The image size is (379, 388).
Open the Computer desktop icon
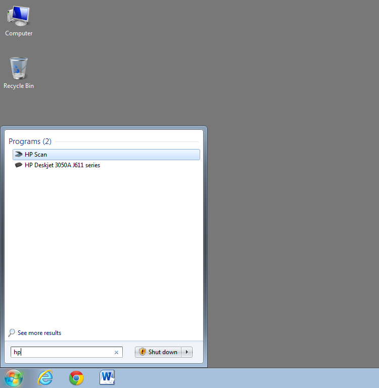click(x=19, y=21)
